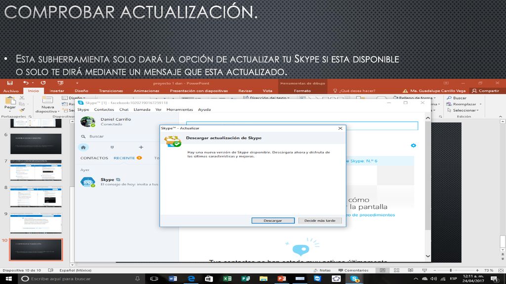This screenshot has height=284, width=506.
Task: Expand the Portapapeles dialog launcher
Action: coord(30,116)
